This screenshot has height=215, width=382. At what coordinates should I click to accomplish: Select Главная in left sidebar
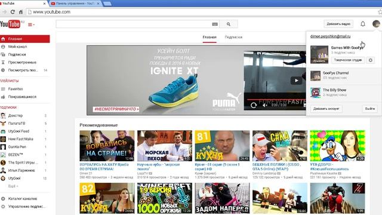click(x=25, y=39)
